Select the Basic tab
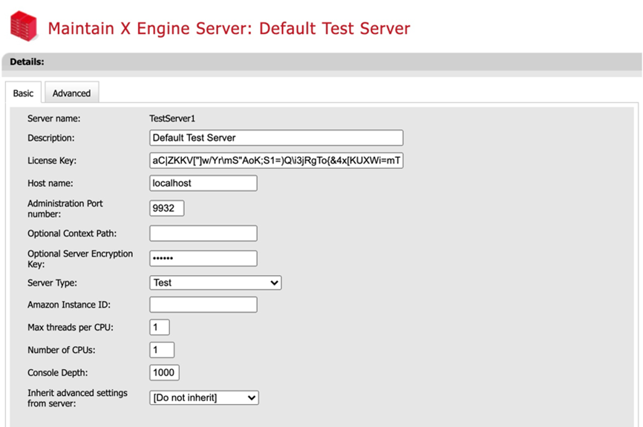The width and height of the screenshot is (643, 427). point(23,93)
